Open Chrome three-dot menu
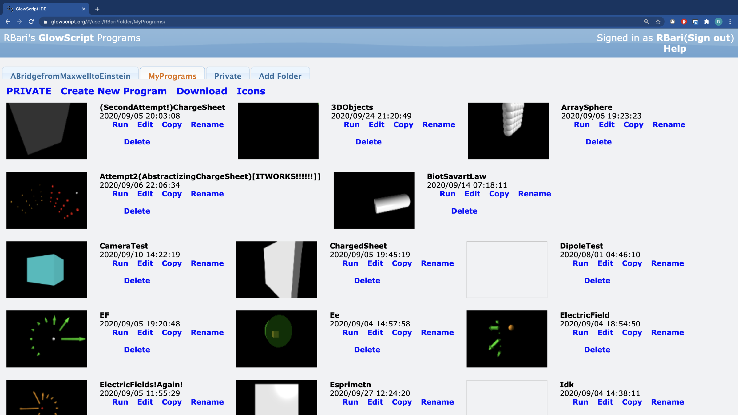 [x=730, y=22]
